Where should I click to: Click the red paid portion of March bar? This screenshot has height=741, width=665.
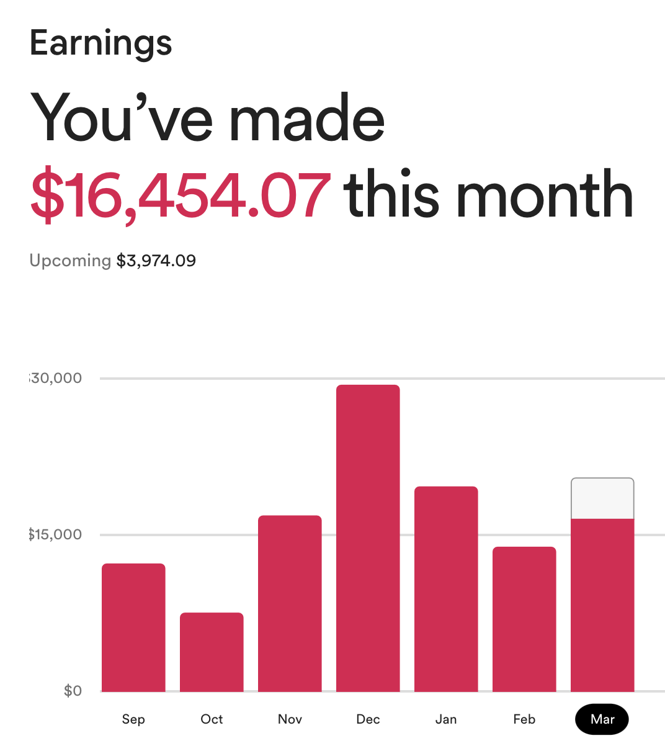602,604
